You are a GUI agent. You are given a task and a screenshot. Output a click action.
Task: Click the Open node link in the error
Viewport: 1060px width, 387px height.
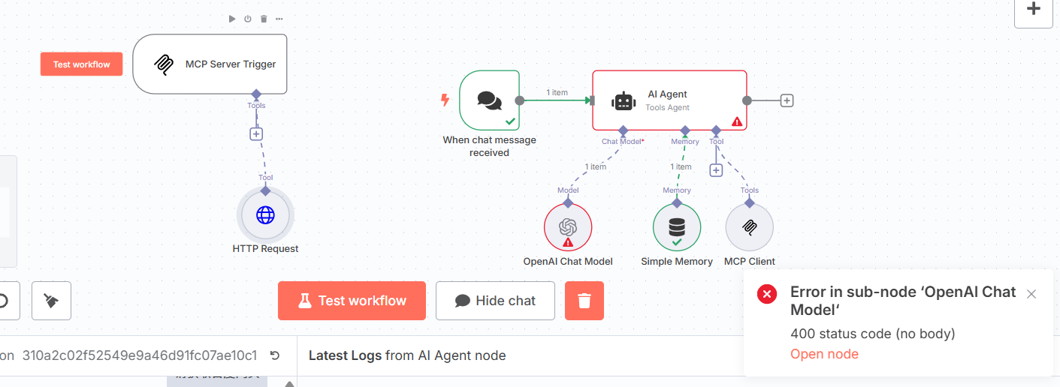(x=824, y=354)
